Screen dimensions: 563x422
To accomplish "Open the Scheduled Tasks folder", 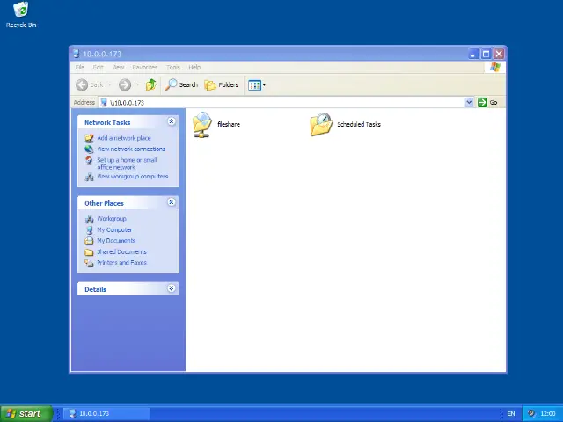I will (x=345, y=124).
